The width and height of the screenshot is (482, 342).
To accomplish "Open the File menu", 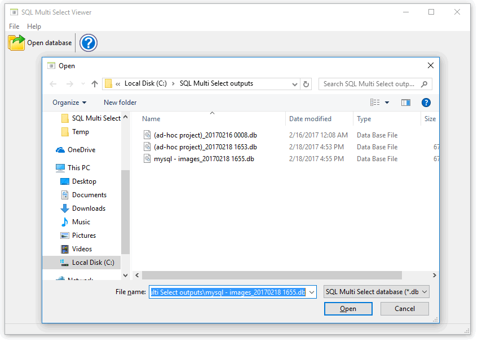I will 14,26.
